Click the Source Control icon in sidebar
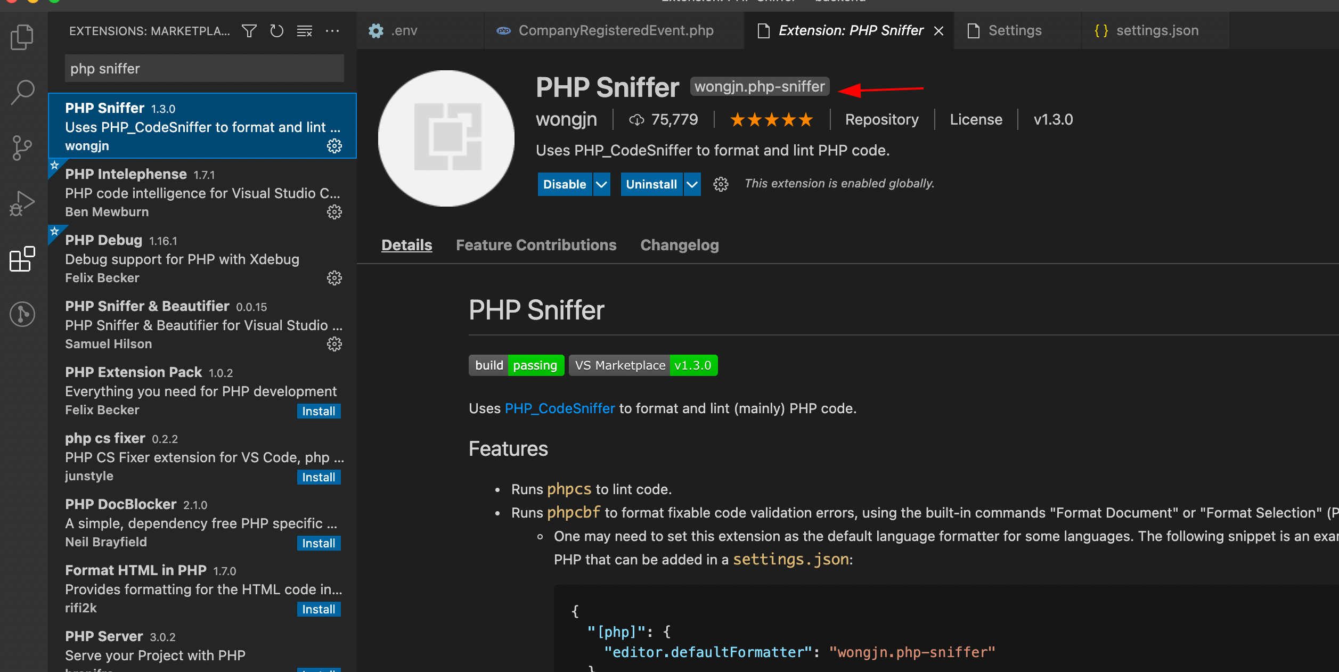This screenshot has height=672, width=1339. (22, 146)
